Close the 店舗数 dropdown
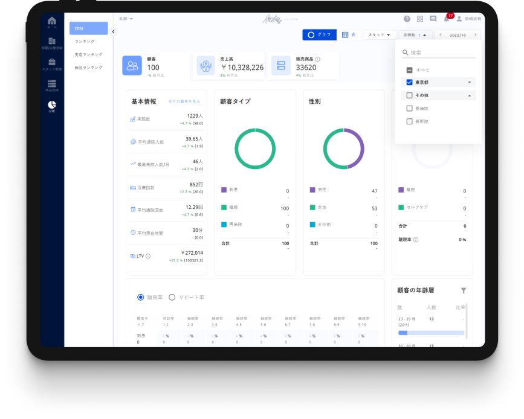Viewport: 524px width, 419px height. [415, 35]
